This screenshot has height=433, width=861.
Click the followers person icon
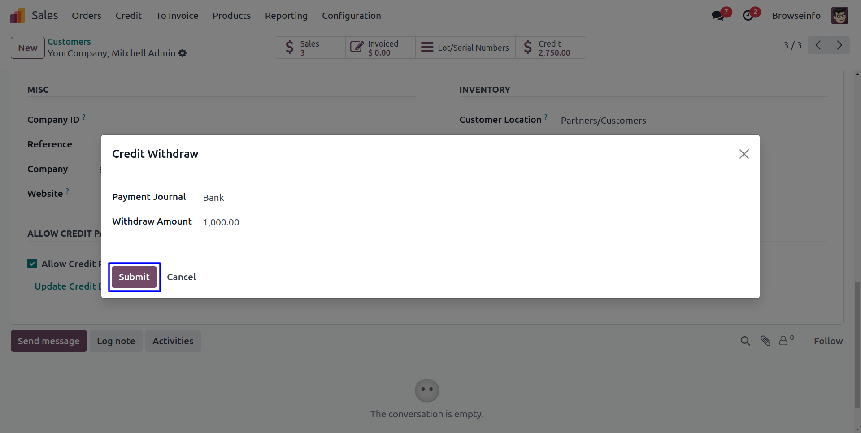point(783,341)
